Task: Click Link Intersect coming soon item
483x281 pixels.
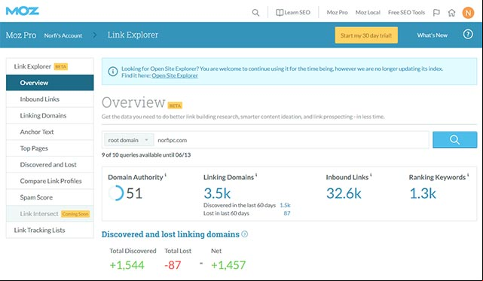Action: pos(50,213)
